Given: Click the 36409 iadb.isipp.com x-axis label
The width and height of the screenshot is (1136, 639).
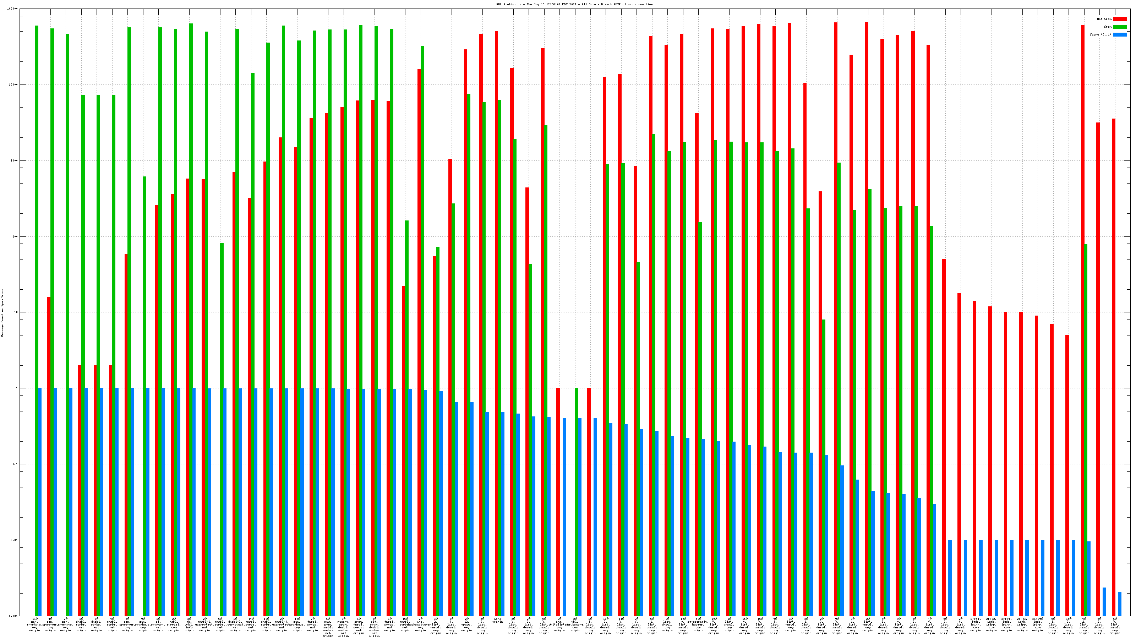Looking at the screenshot, I should tap(1037, 624).
